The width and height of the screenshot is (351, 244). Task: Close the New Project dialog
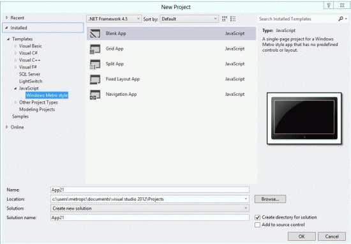(342, 5)
